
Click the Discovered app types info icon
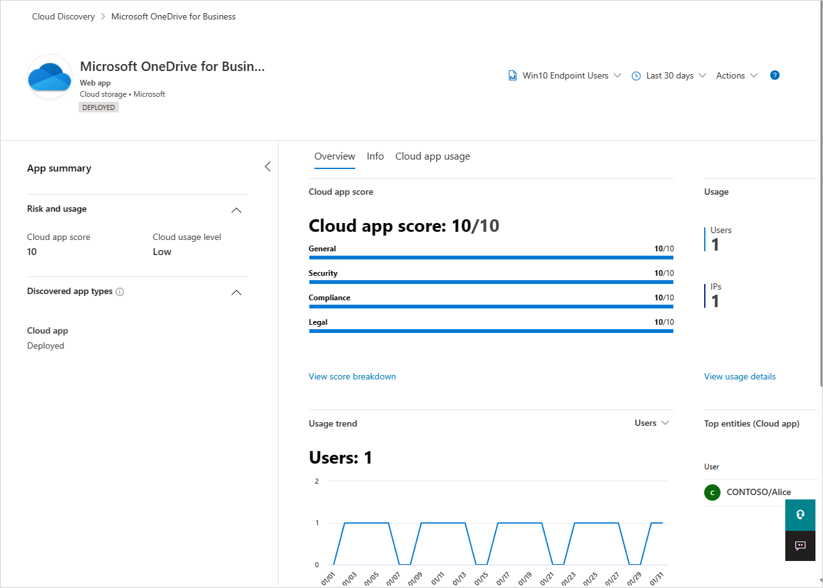[x=120, y=291]
